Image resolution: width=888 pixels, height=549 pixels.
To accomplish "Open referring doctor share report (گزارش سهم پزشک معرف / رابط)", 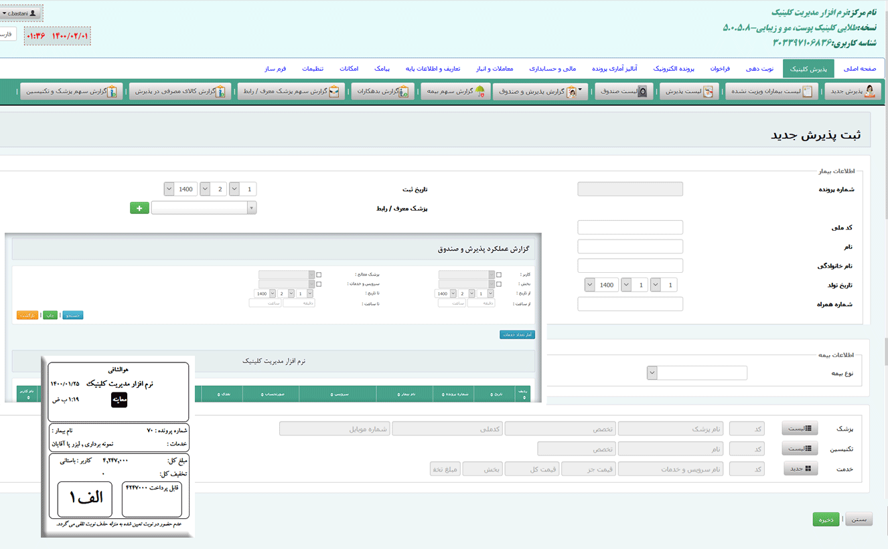I will (x=291, y=92).
